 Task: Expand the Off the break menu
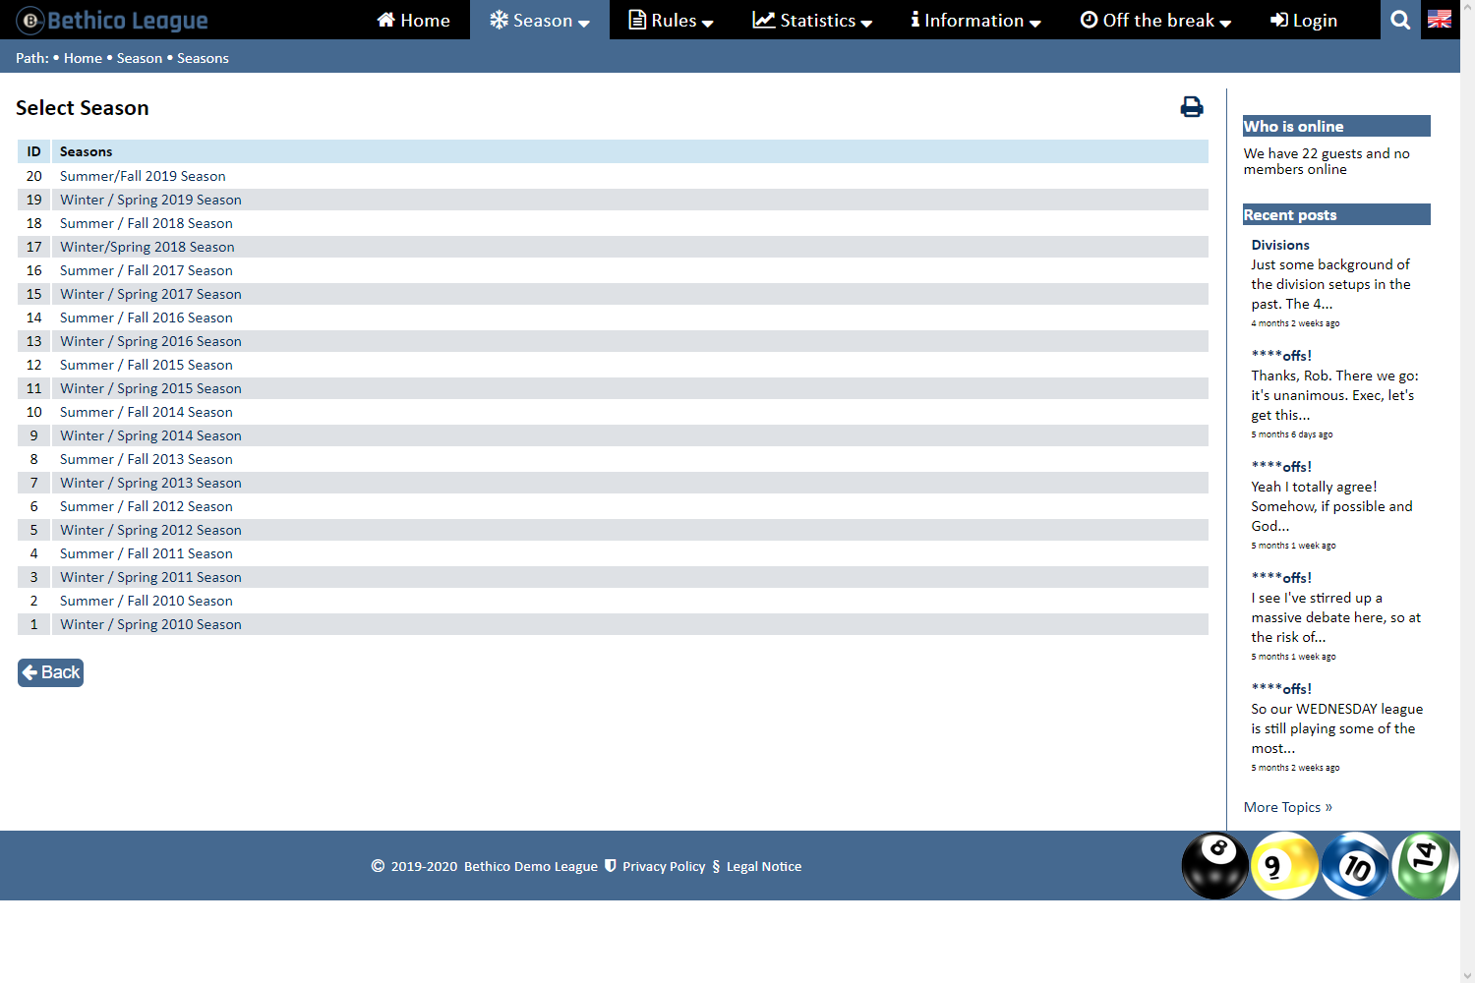point(1155,20)
